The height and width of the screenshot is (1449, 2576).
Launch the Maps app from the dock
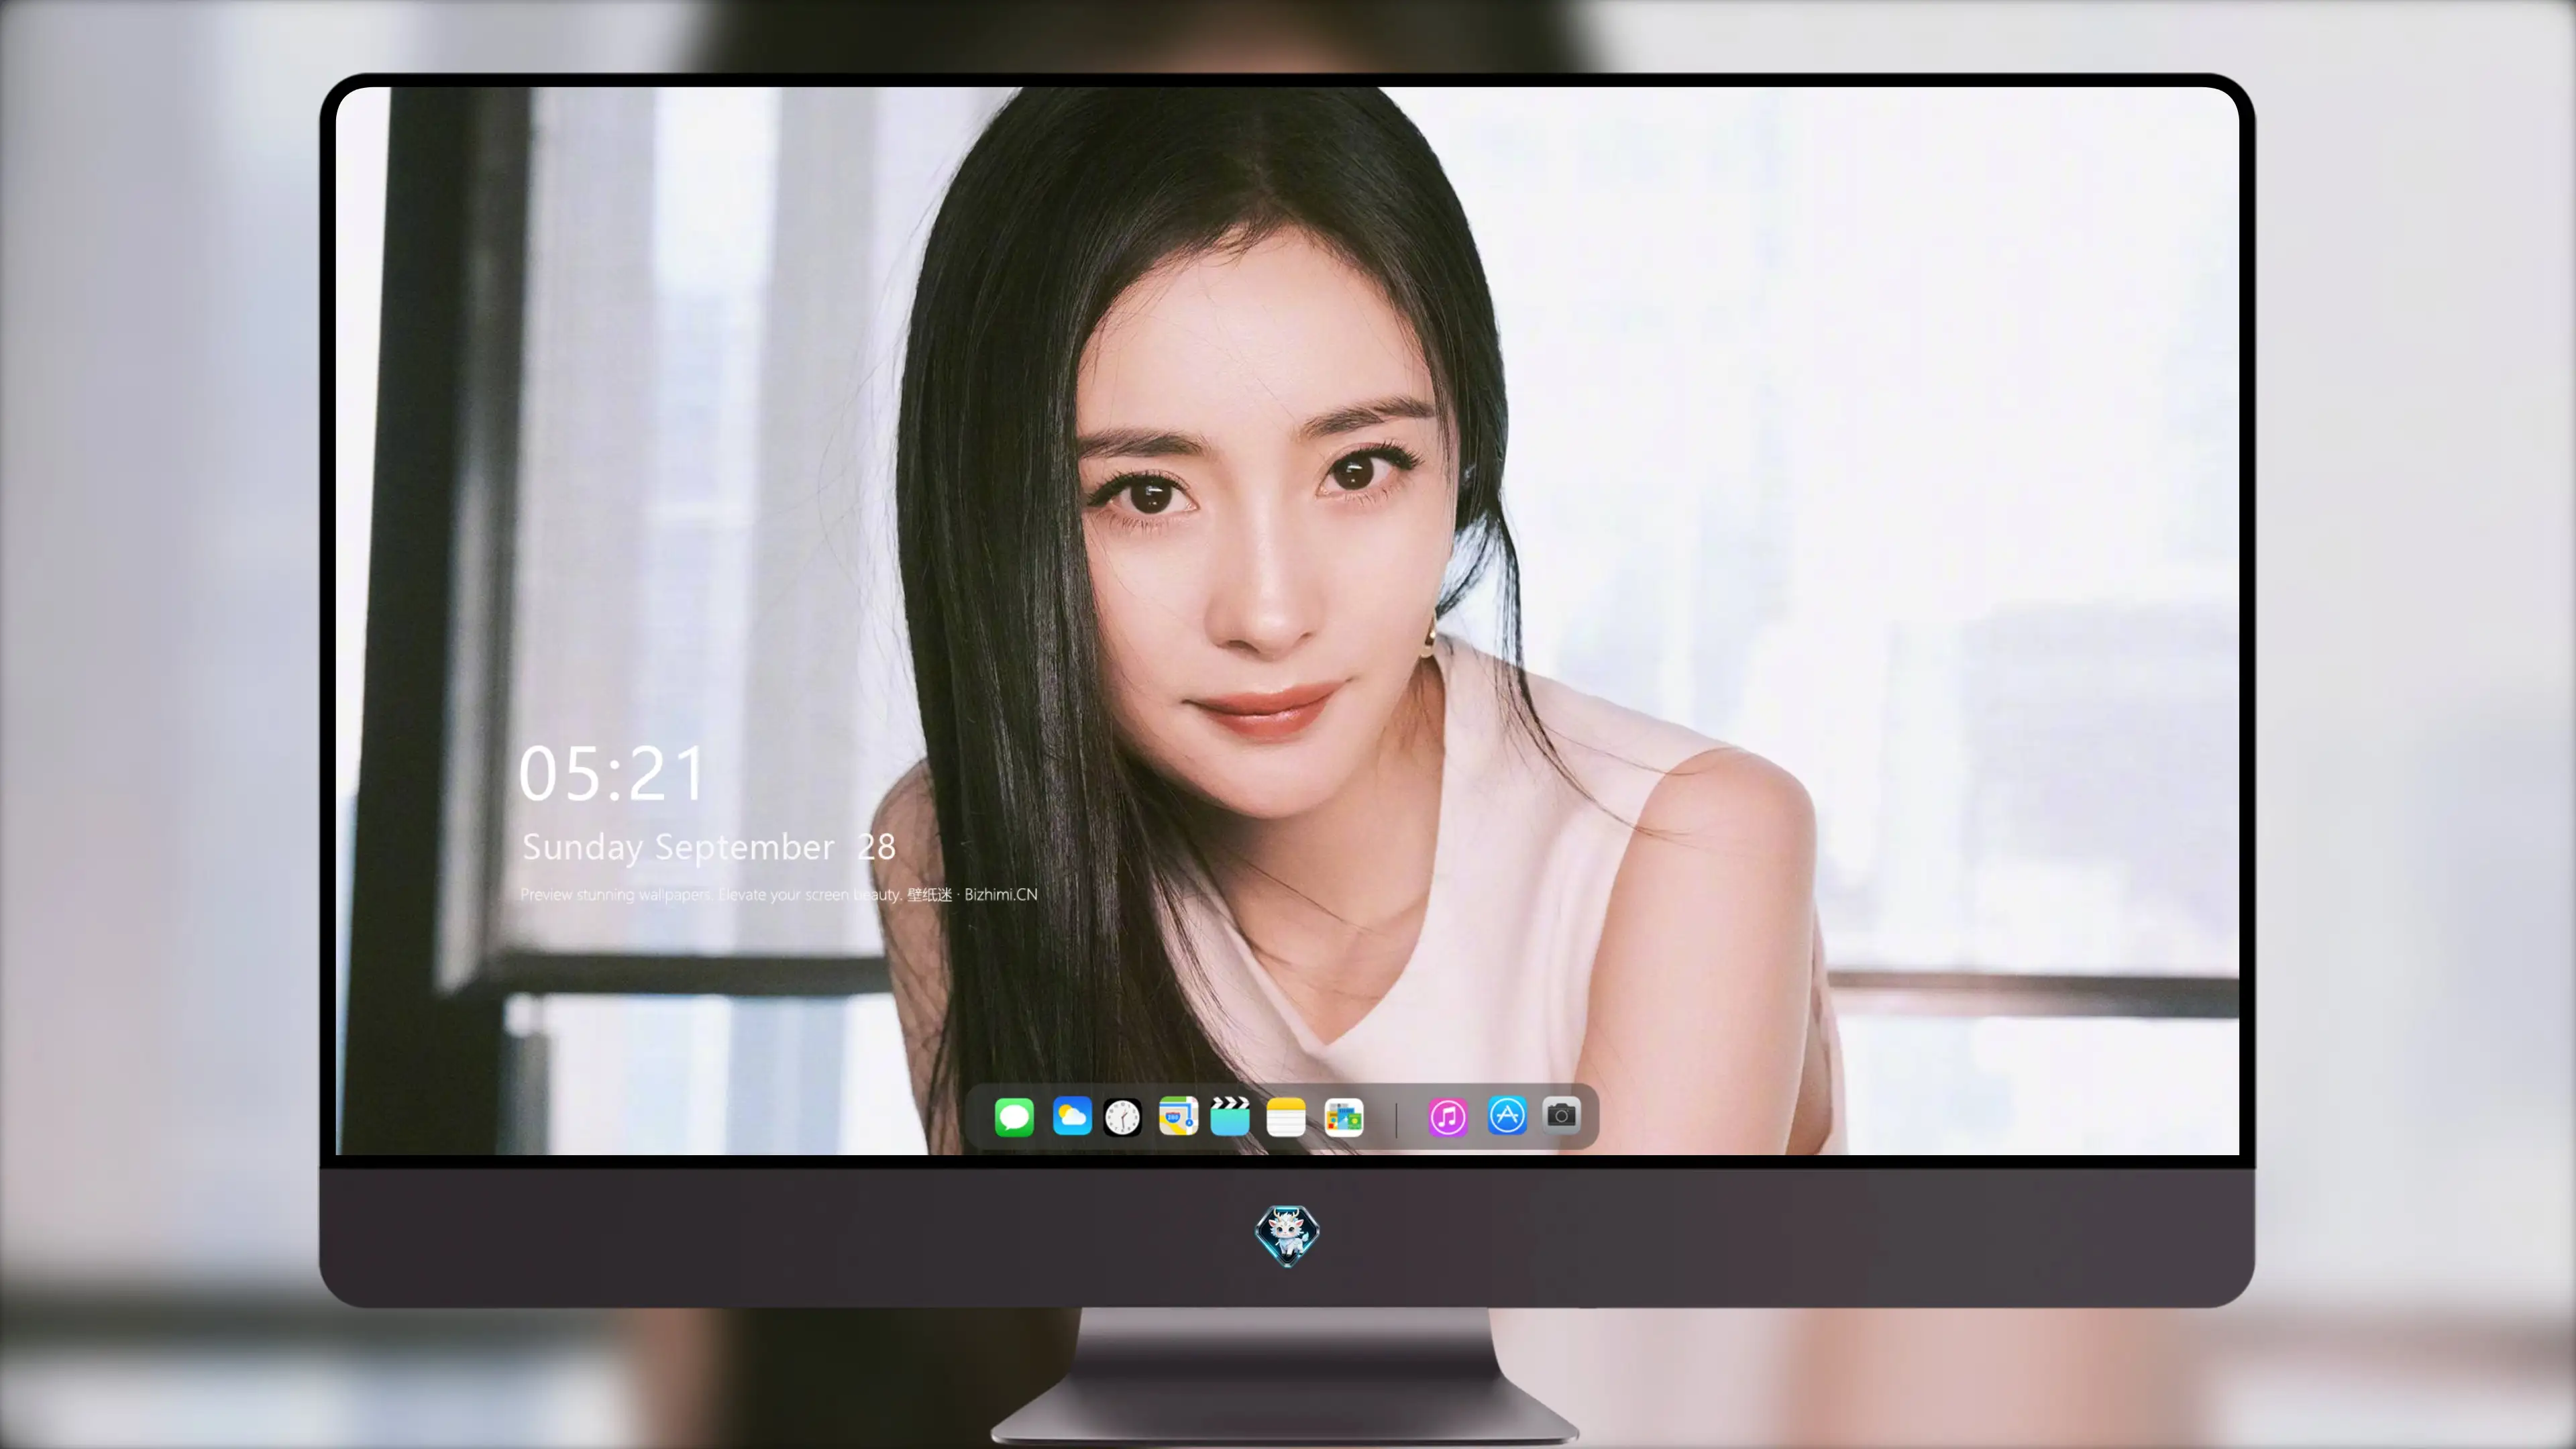tap(1178, 1116)
